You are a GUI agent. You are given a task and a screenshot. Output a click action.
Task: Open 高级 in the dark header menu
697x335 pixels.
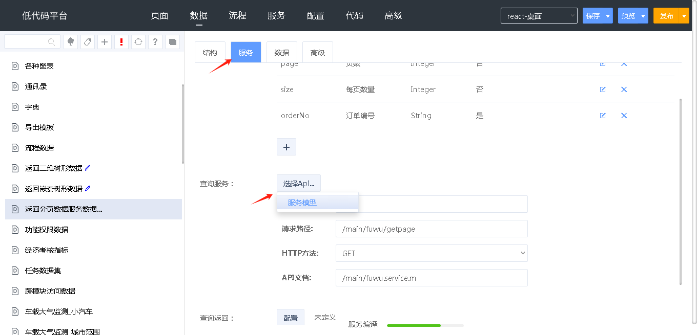pos(393,16)
